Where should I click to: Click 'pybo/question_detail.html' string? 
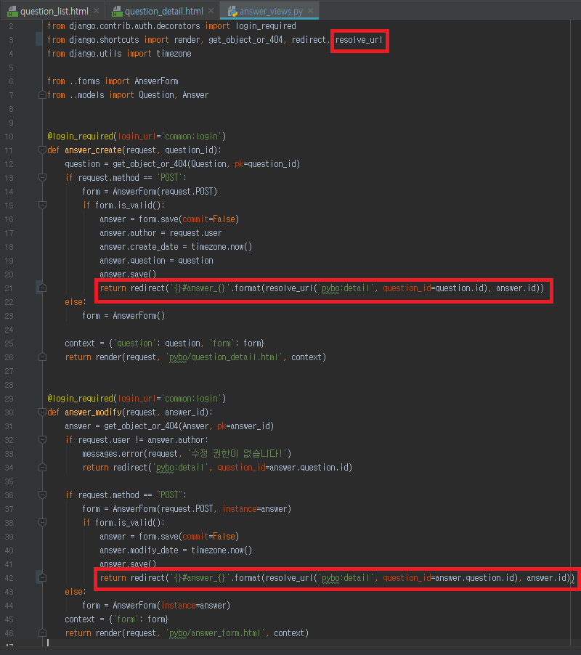pos(223,357)
